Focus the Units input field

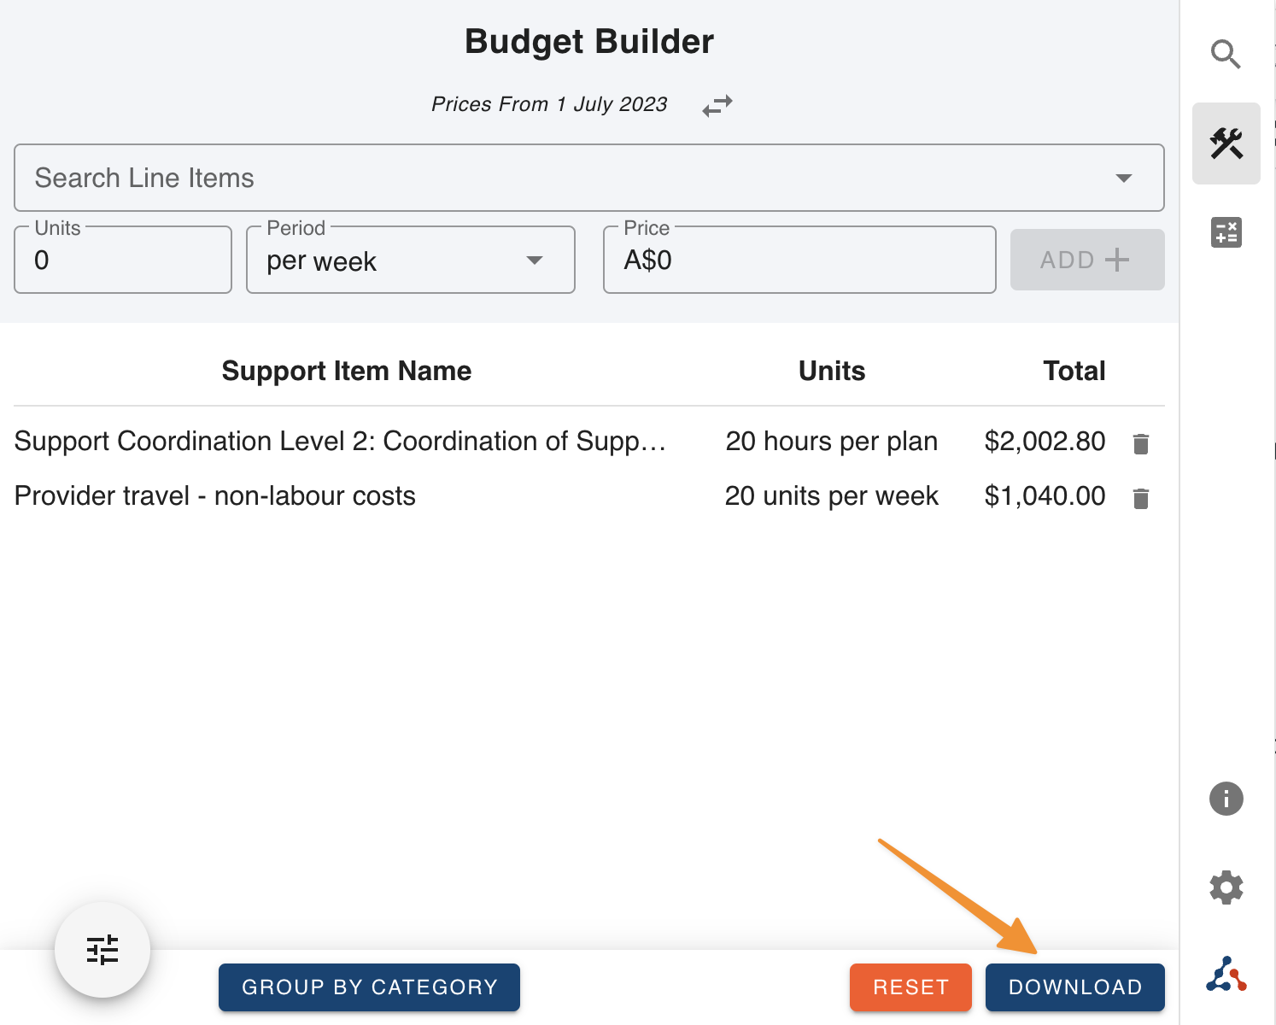coord(123,261)
